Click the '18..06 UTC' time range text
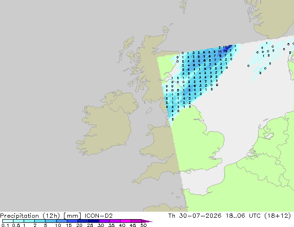294x227 pixels. click(243, 216)
